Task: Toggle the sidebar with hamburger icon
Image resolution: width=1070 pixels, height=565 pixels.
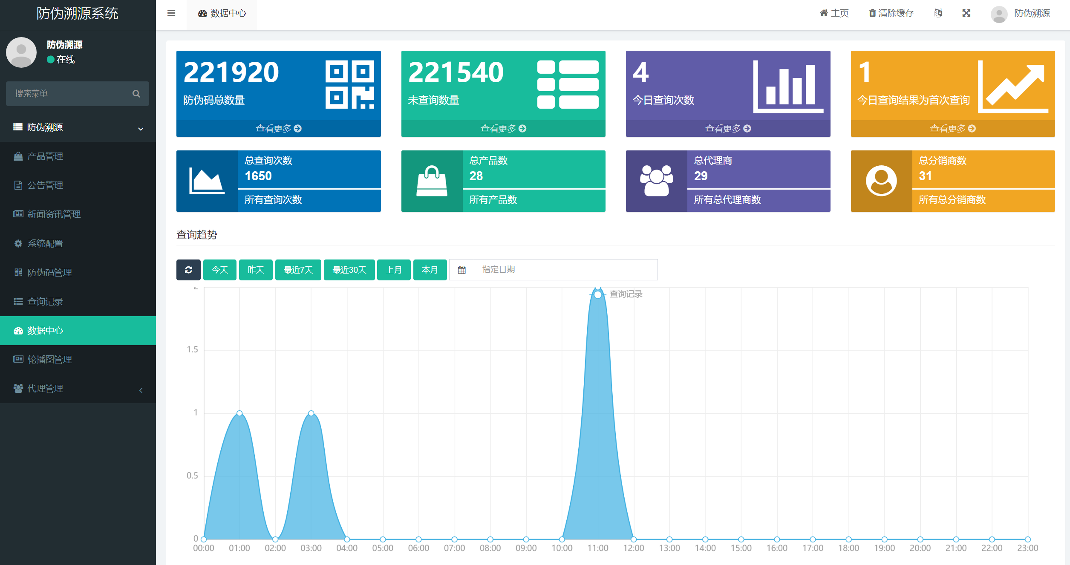Action: (x=171, y=13)
